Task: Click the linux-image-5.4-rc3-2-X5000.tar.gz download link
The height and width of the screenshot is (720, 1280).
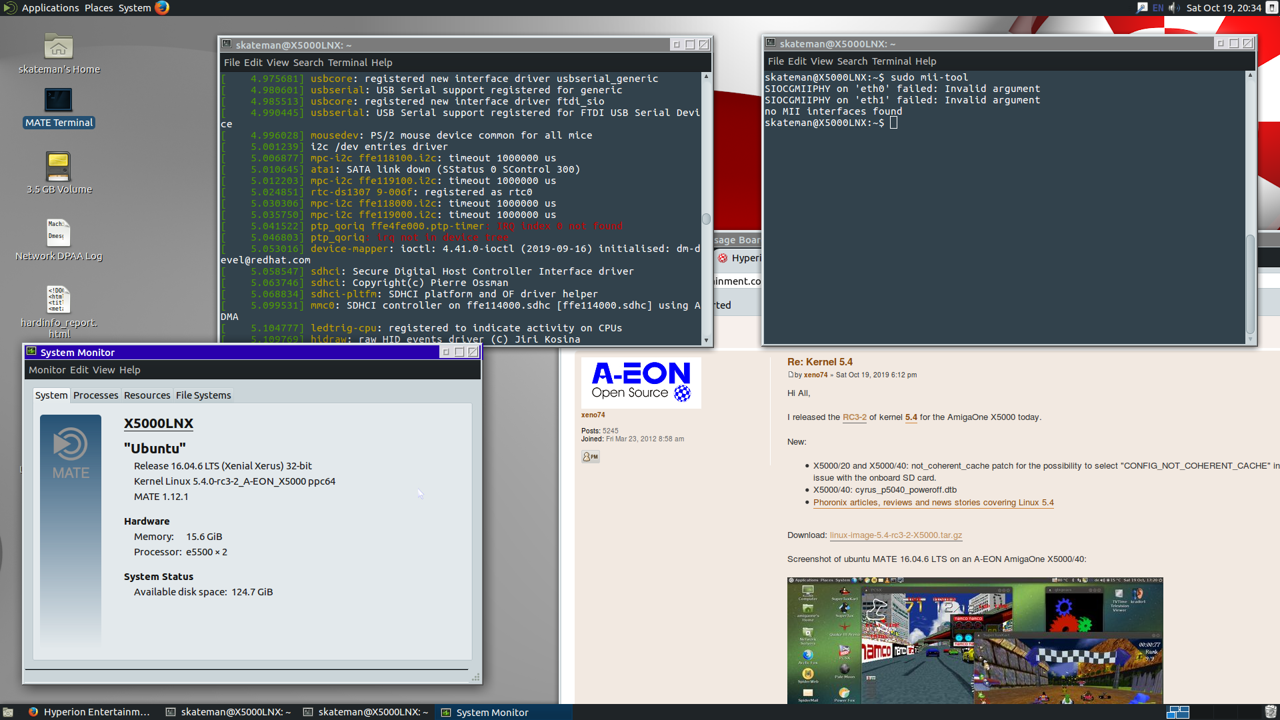Action: pos(895,535)
